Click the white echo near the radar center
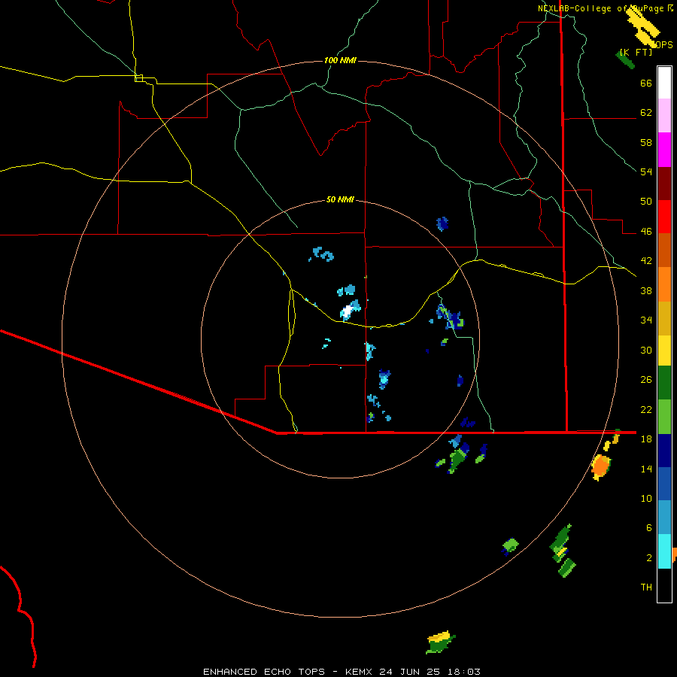This screenshot has width=677, height=677. pyautogui.click(x=347, y=311)
